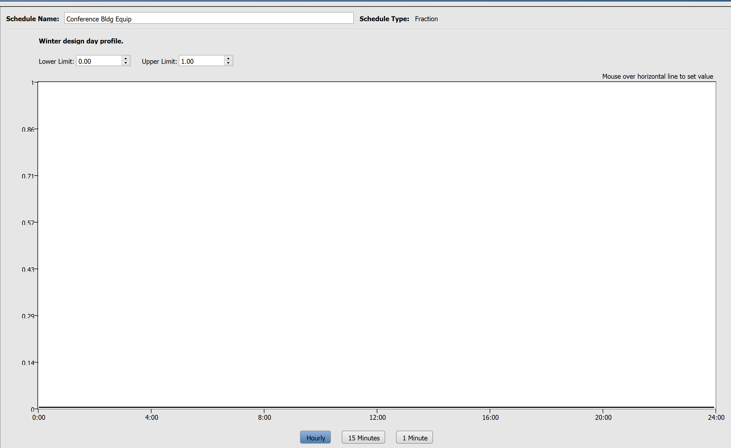Click the 'Lower Limit:' label
This screenshot has width=731, height=448.
click(56, 61)
